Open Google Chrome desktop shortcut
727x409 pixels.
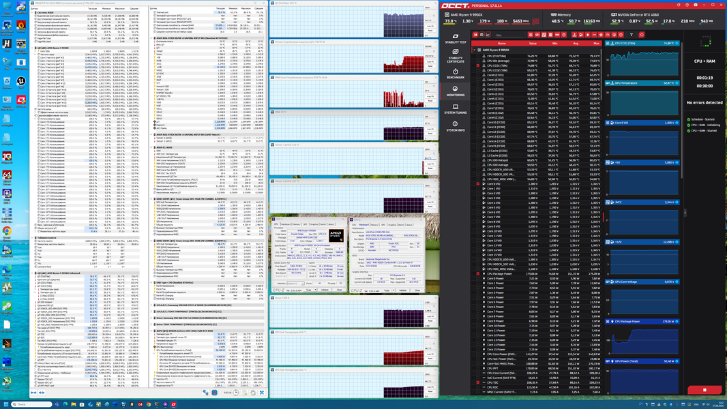tap(7, 233)
